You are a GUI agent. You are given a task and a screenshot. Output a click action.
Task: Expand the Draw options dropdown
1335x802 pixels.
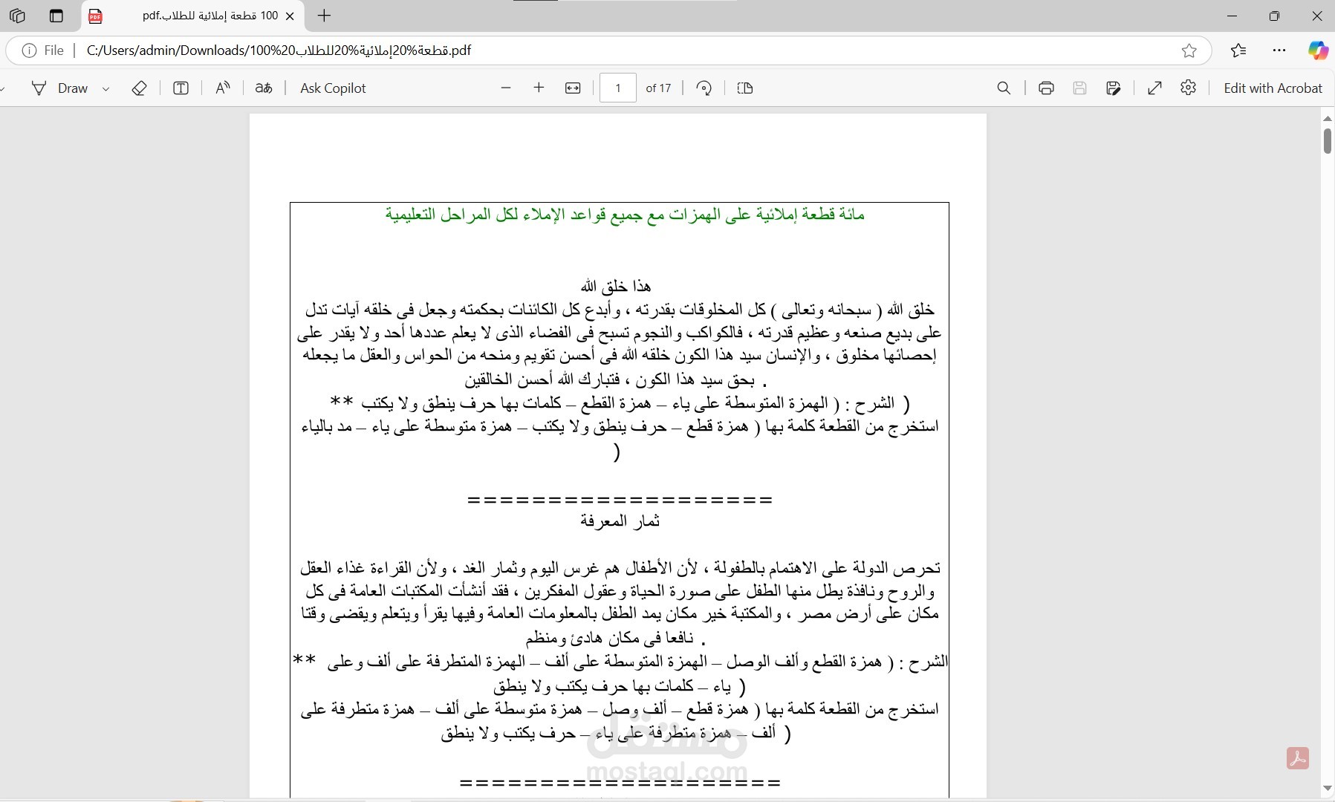click(105, 89)
